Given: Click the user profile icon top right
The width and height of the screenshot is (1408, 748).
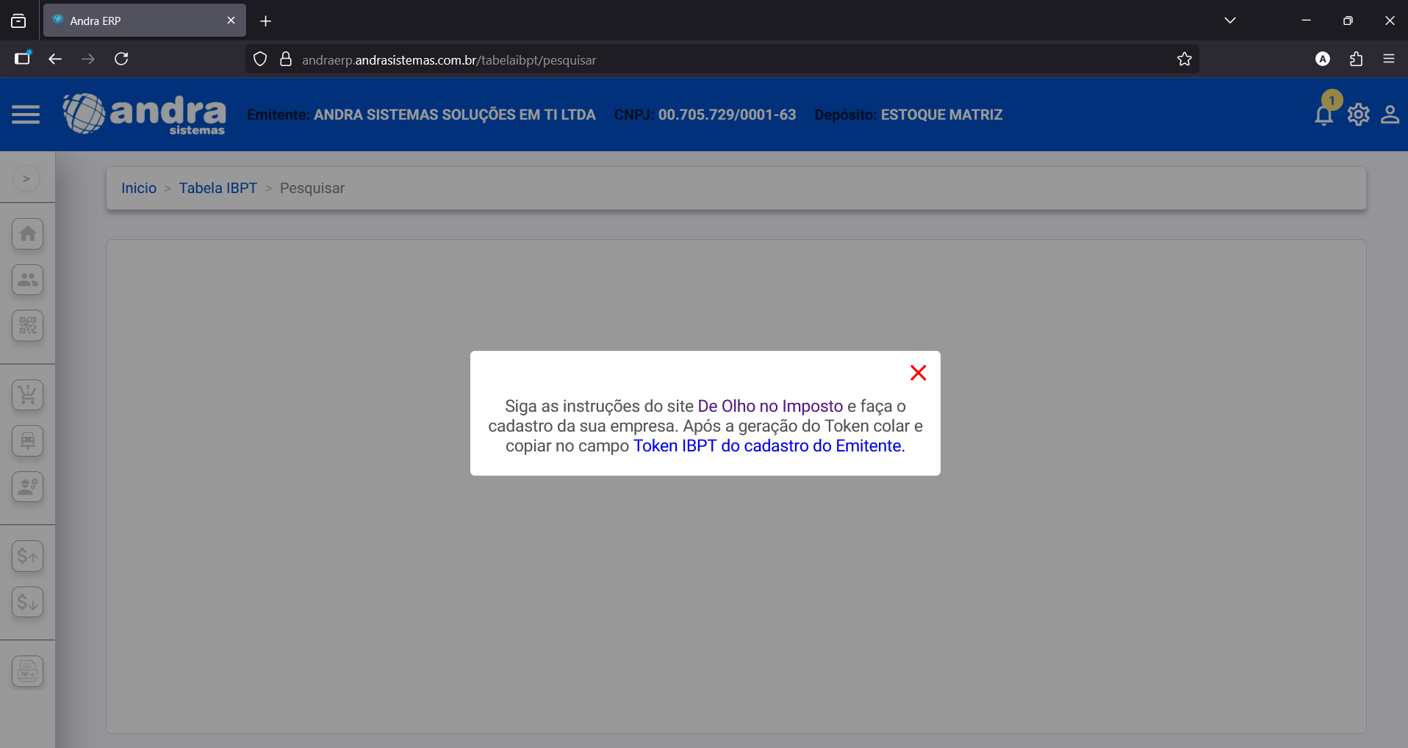Looking at the screenshot, I should click(x=1390, y=115).
